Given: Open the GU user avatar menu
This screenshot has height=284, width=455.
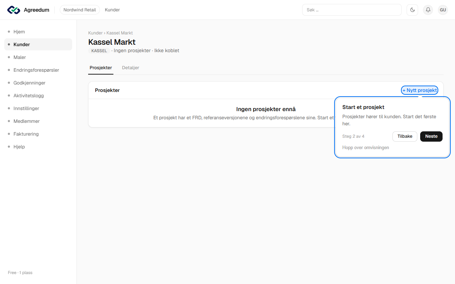Looking at the screenshot, I should tap(443, 10).
